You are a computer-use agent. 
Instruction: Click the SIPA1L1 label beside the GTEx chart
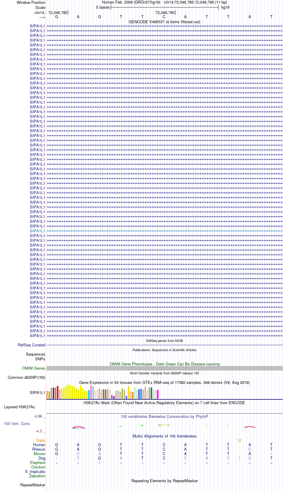point(38,393)
